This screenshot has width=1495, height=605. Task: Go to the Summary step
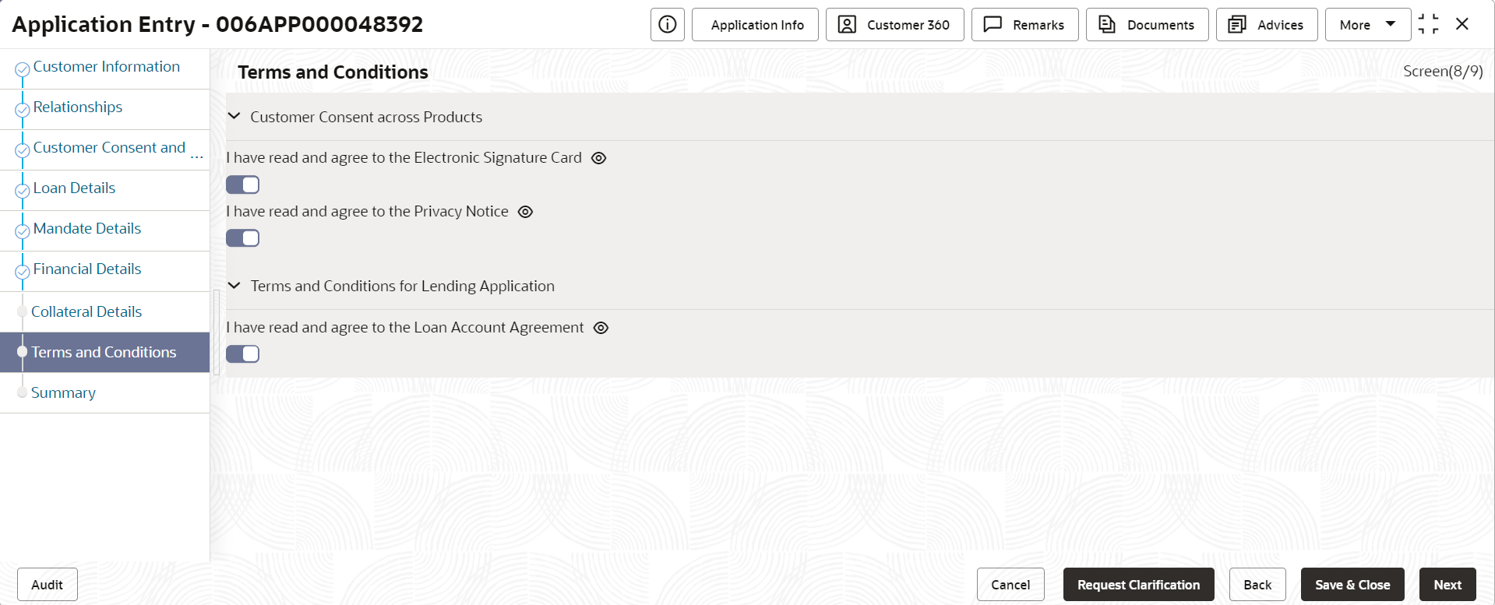point(63,392)
